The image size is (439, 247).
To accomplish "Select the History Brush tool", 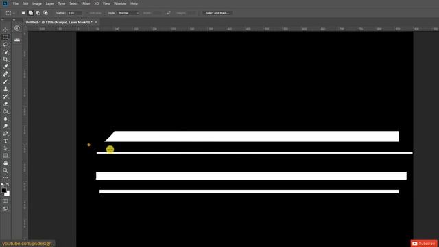I will point(5,96).
